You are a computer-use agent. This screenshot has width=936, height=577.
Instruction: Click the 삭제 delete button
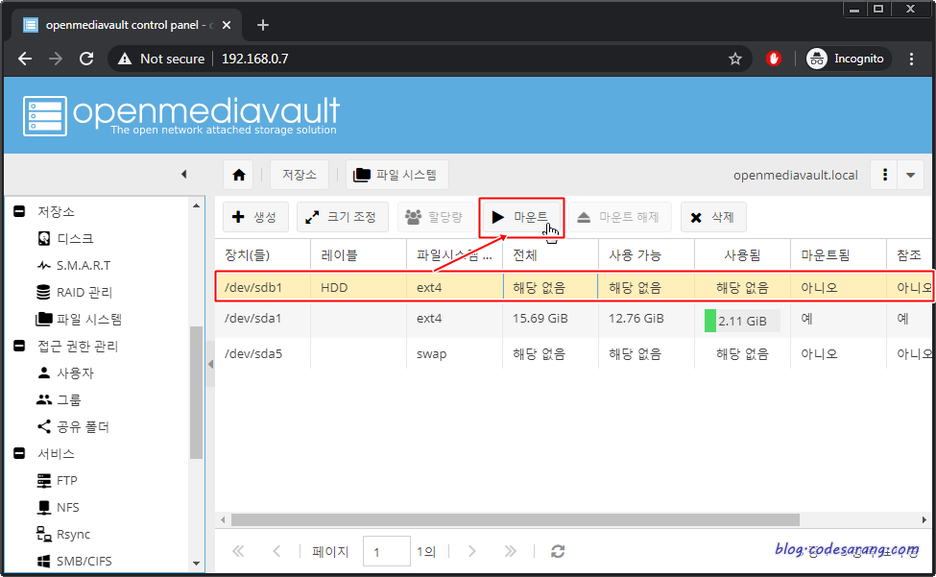click(713, 217)
